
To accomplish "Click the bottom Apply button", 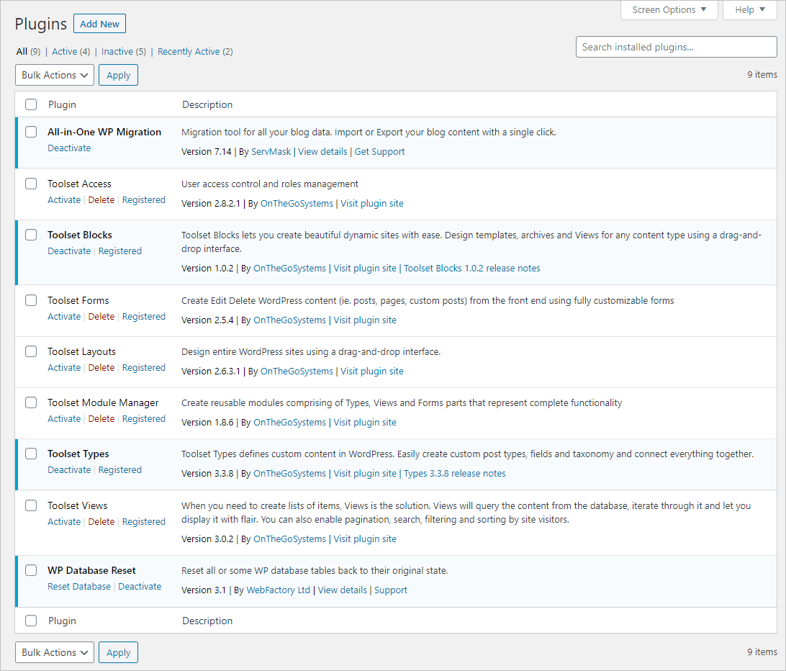I will 118,652.
